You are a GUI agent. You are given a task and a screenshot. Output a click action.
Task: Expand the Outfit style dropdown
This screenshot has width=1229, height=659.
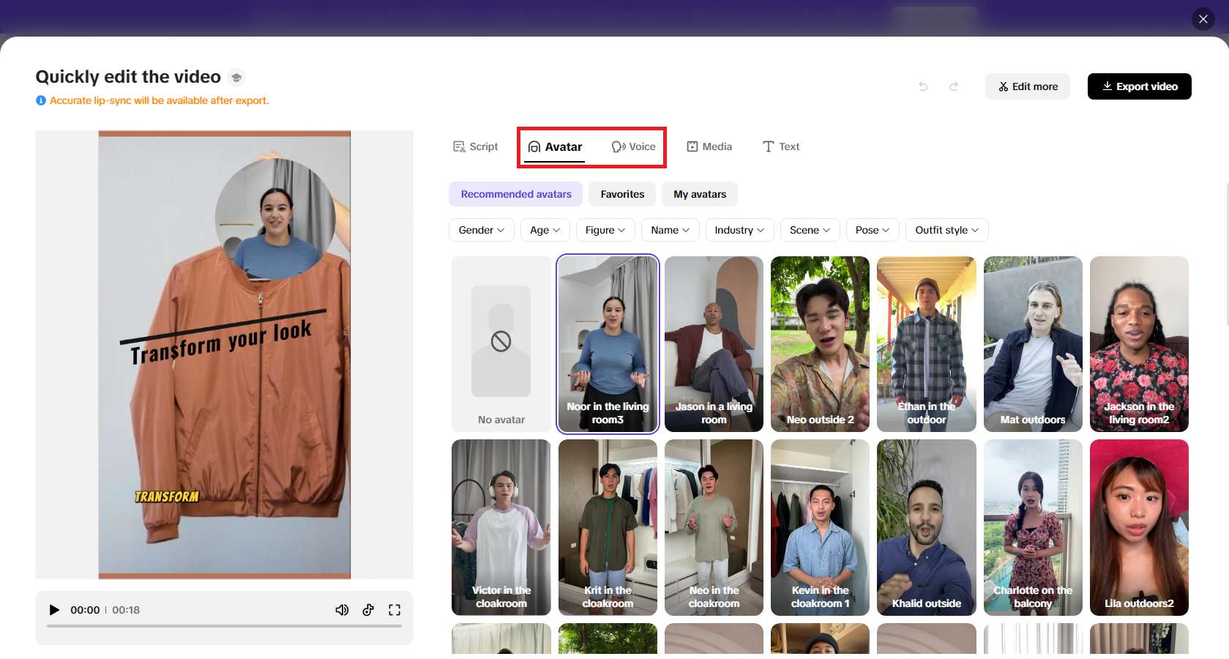tap(946, 230)
